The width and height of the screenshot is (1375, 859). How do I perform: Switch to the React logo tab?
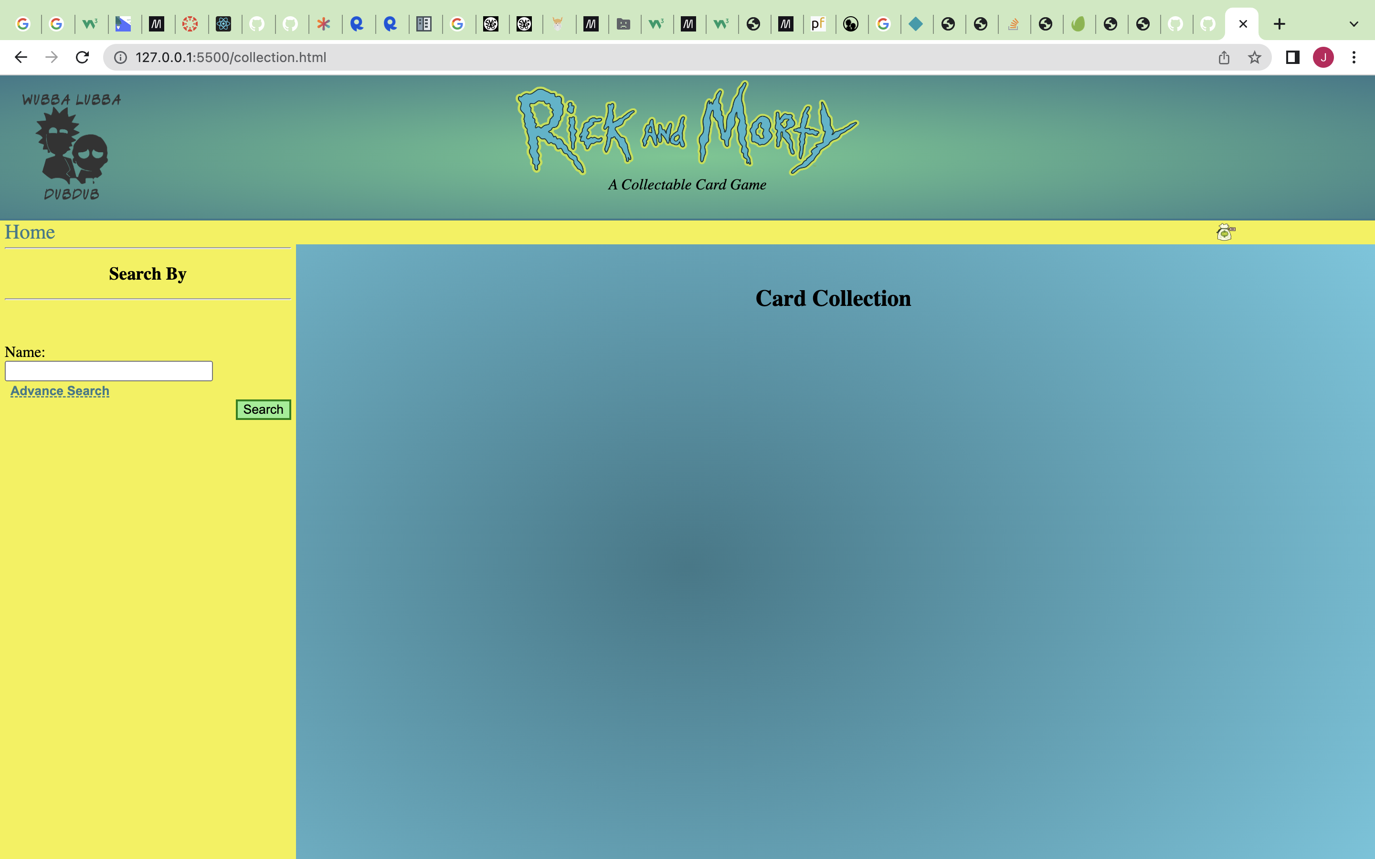click(x=223, y=24)
